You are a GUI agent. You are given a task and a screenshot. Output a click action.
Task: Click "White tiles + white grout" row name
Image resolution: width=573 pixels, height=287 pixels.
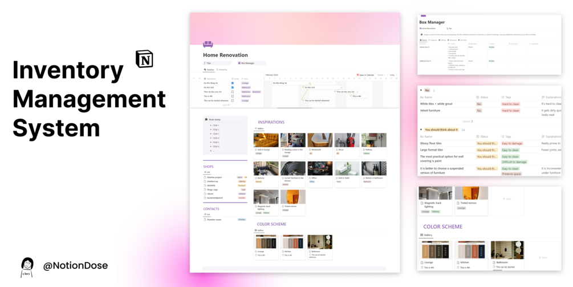436,104
